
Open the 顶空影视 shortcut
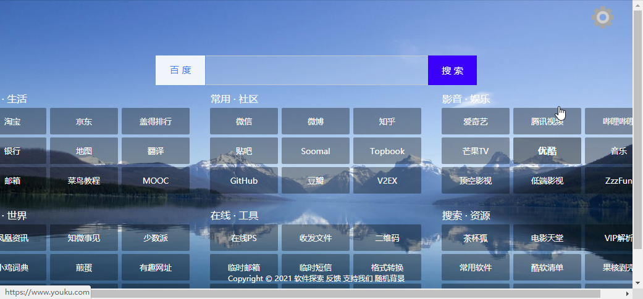(475, 181)
